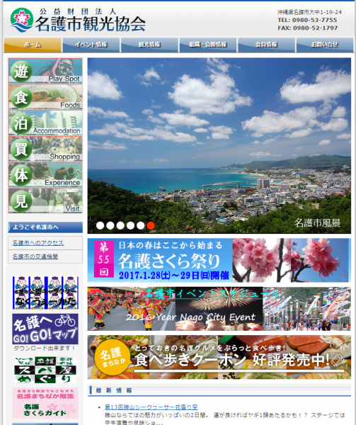Viewport: 356px width, 425px height.
Task: Select the Experience category tile
Action: tap(45, 174)
